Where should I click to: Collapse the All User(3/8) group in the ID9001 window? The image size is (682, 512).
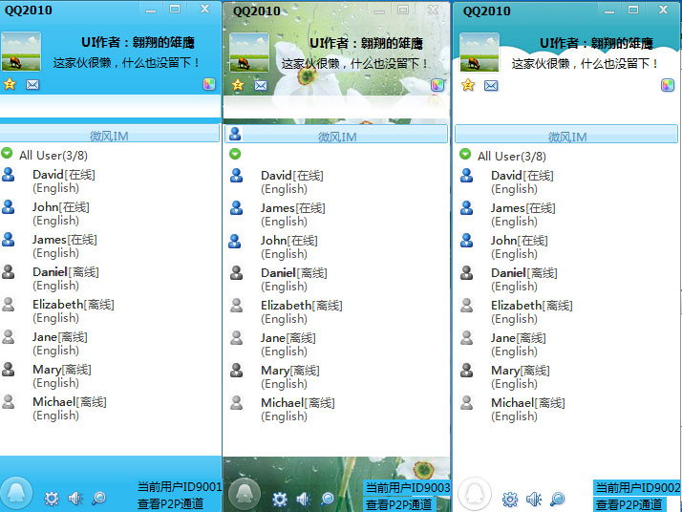(7, 153)
